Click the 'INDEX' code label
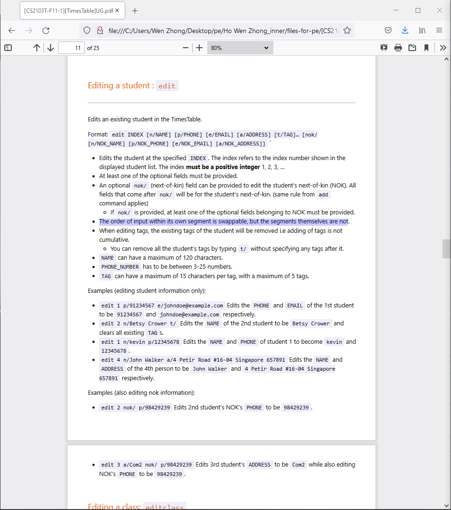Image resolution: width=451 pixels, height=510 pixels. tap(198, 158)
